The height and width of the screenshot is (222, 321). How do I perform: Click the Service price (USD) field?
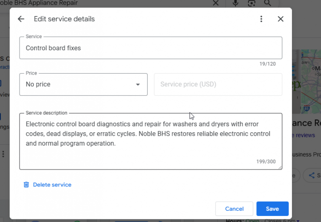218,85
